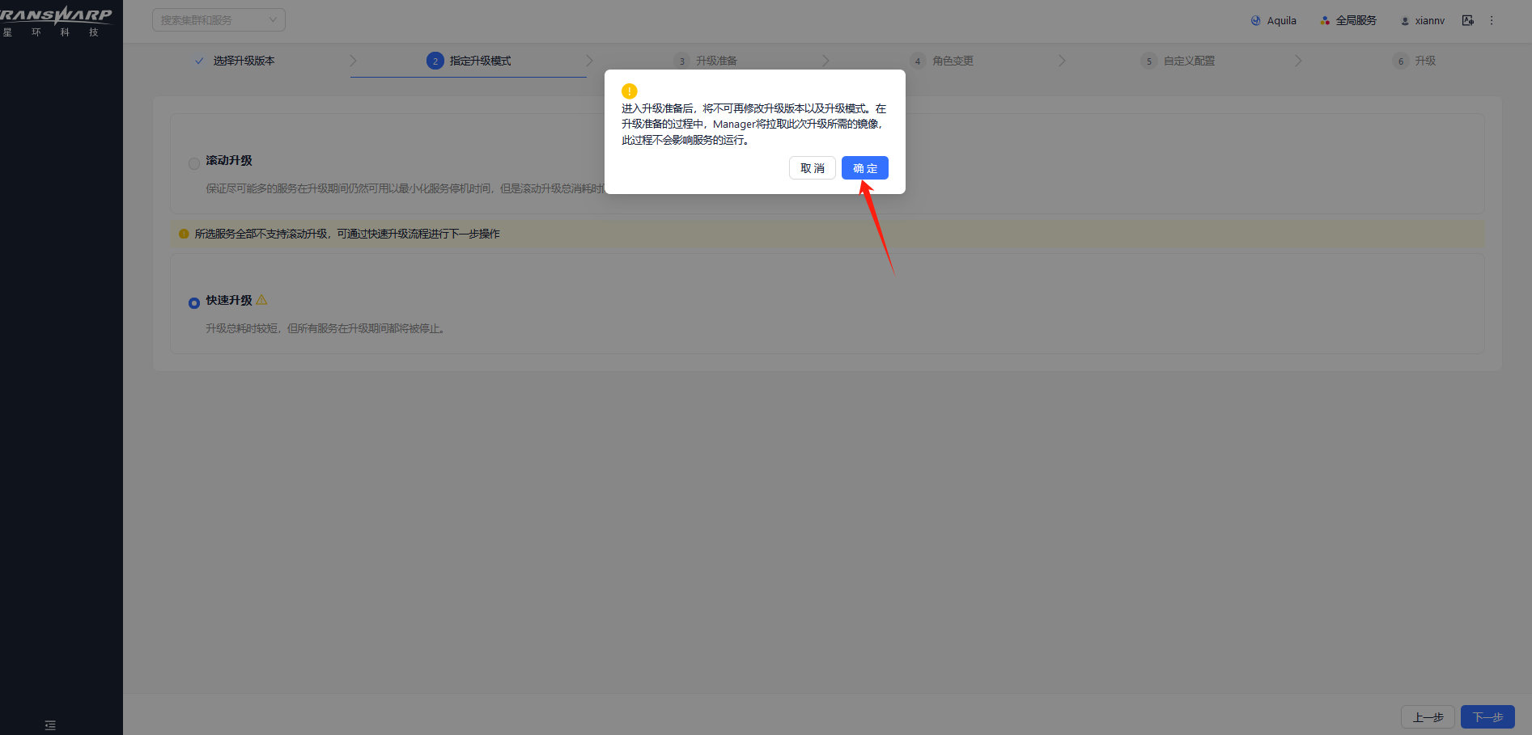
Task: Select the 滚动升级 radio button
Action: point(194,163)
